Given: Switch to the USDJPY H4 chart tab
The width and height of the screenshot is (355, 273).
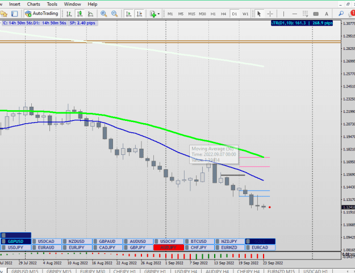Looking at the screenshot, I should [x=186, y=271].
